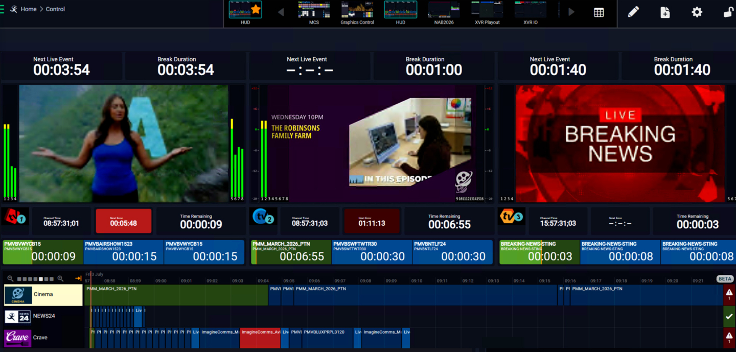Open settings gear

(697, 12)
